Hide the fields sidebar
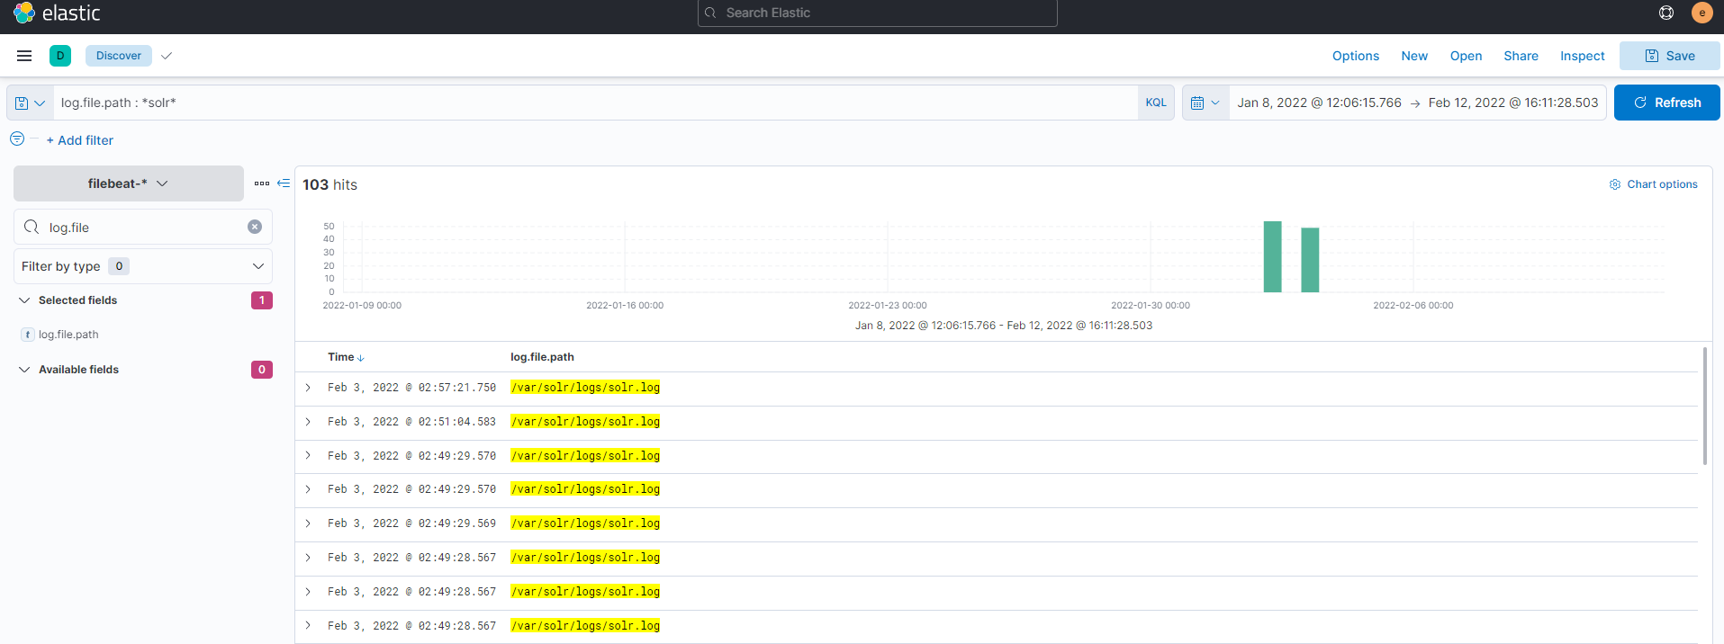The width and height of the screenshot is (1724, 644). tap(284, 183)
